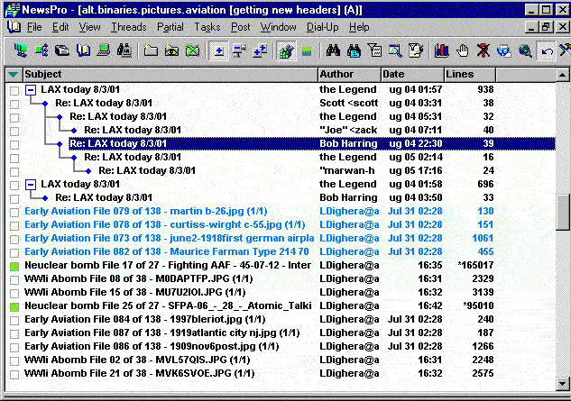571x401 pixels.
Task: Check box beside Early Aviation File 079
Action: pos(14,211)
